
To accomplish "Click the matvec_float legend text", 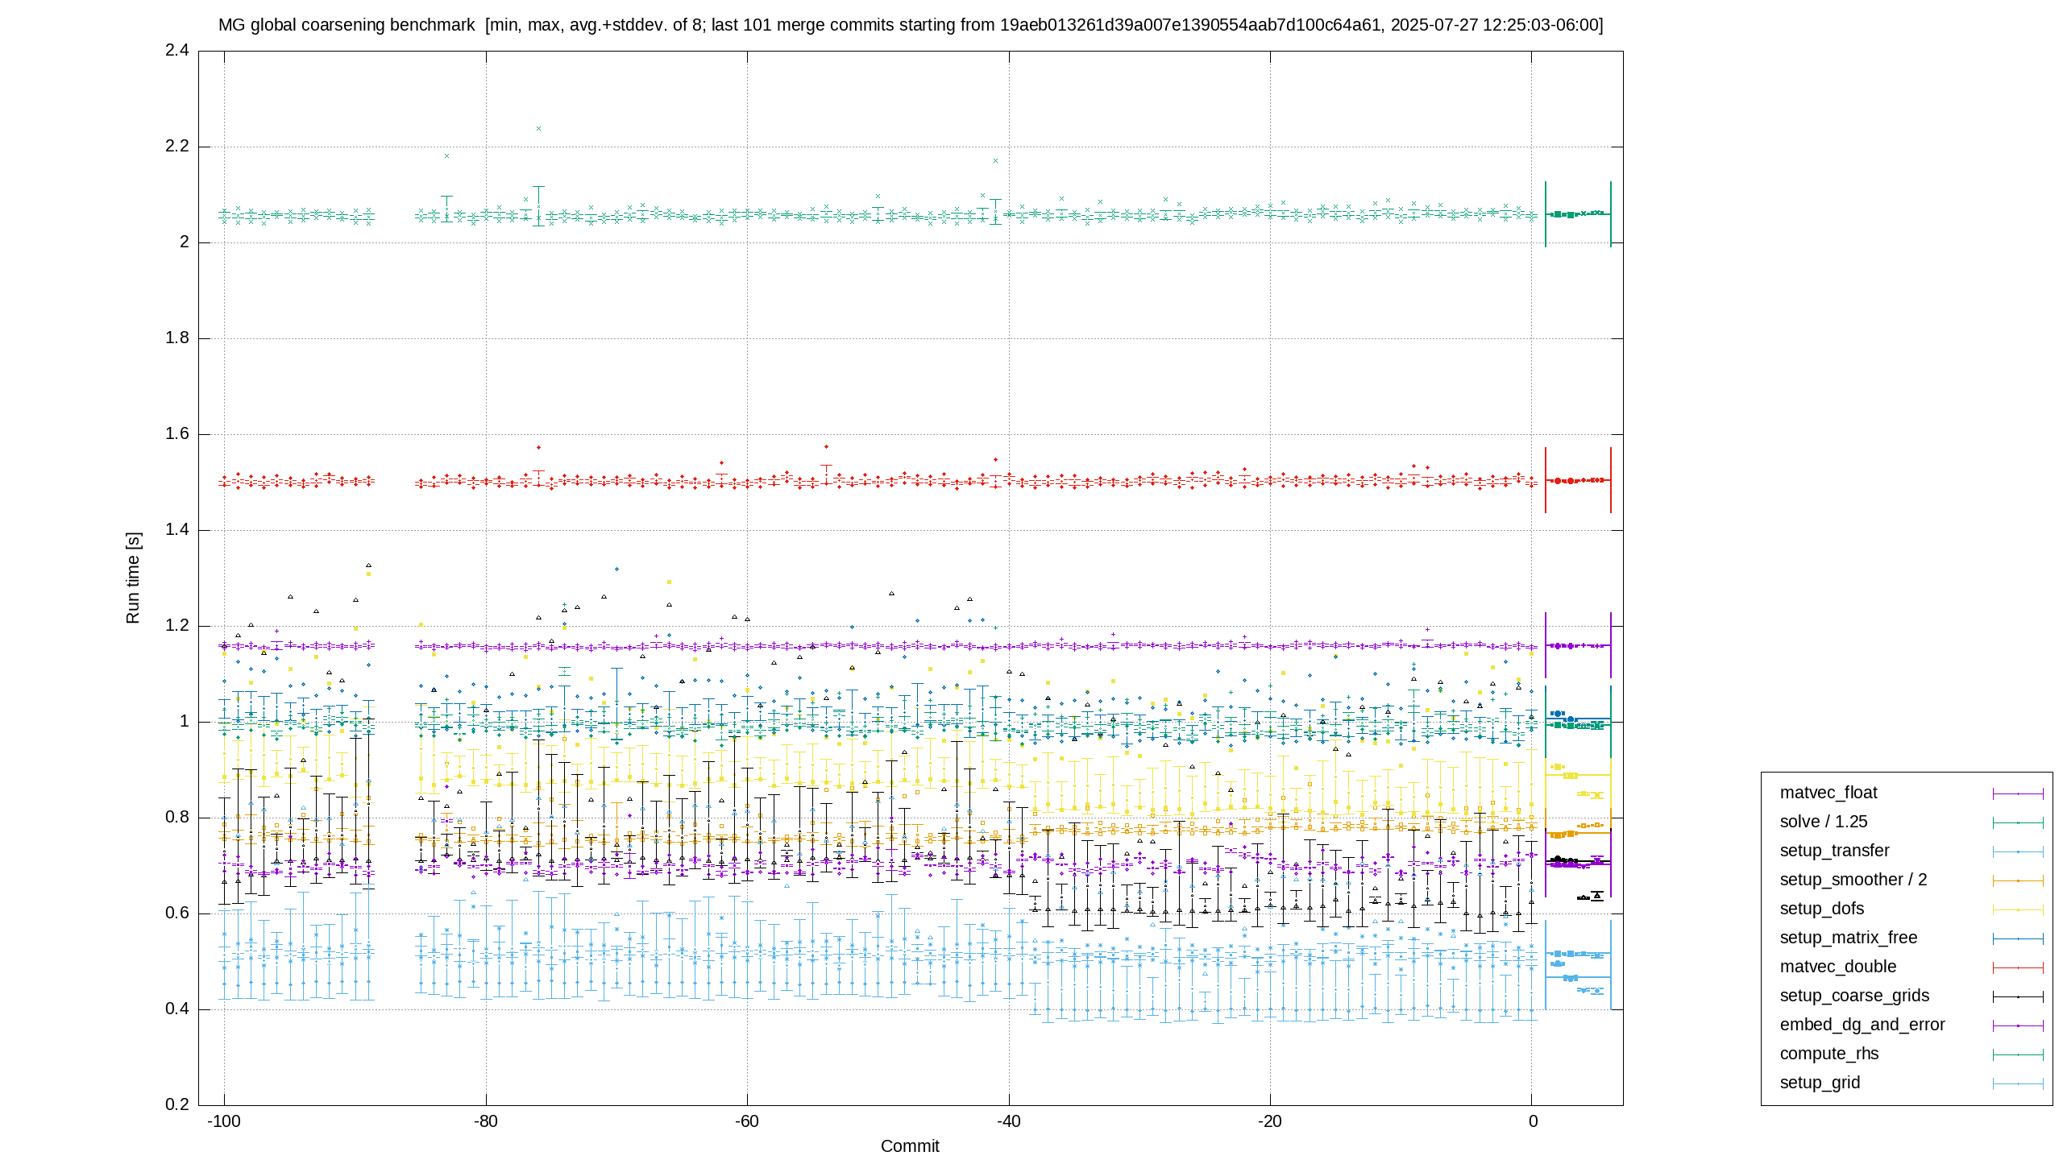I will click(x=1828, y=793).
